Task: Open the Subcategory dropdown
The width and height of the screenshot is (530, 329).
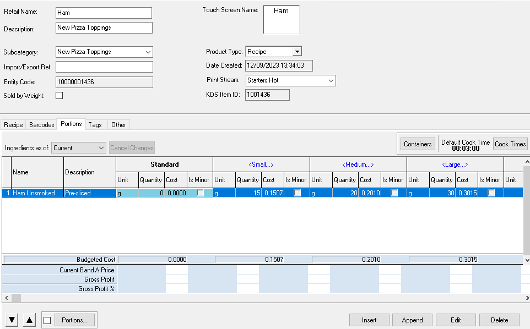Action: [x=148, y=52]
